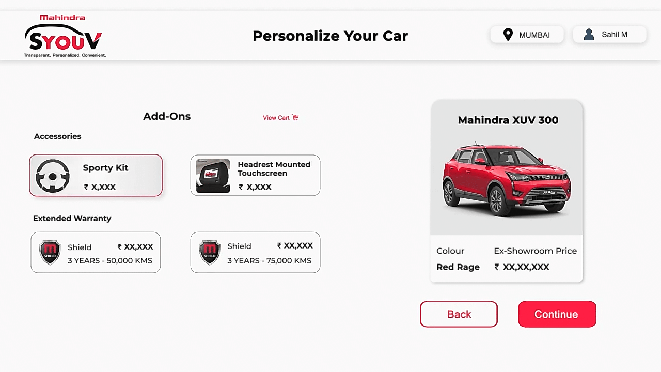Click the Red Rage colour label
Image resolution: width=661 pixels, height=372 pixels.
tap(458, 267)
